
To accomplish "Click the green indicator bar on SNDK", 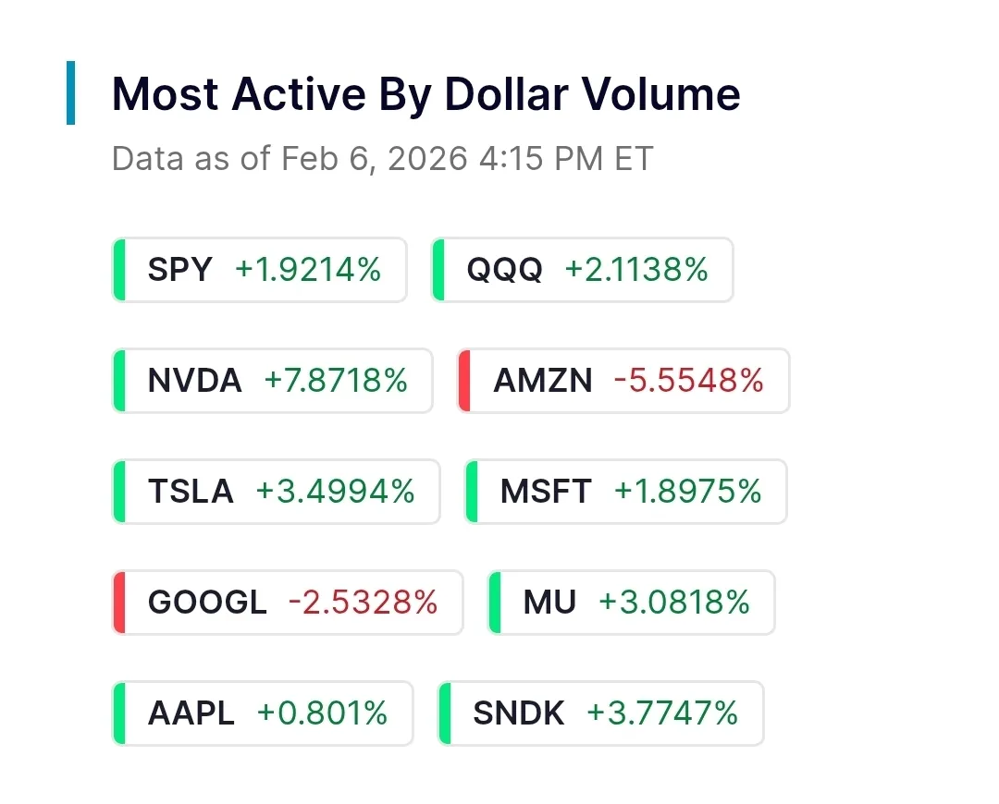I will click(444, 713).
